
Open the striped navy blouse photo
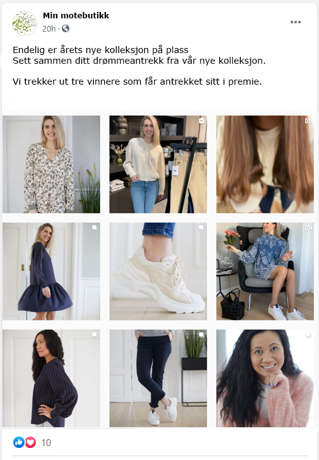51,378
